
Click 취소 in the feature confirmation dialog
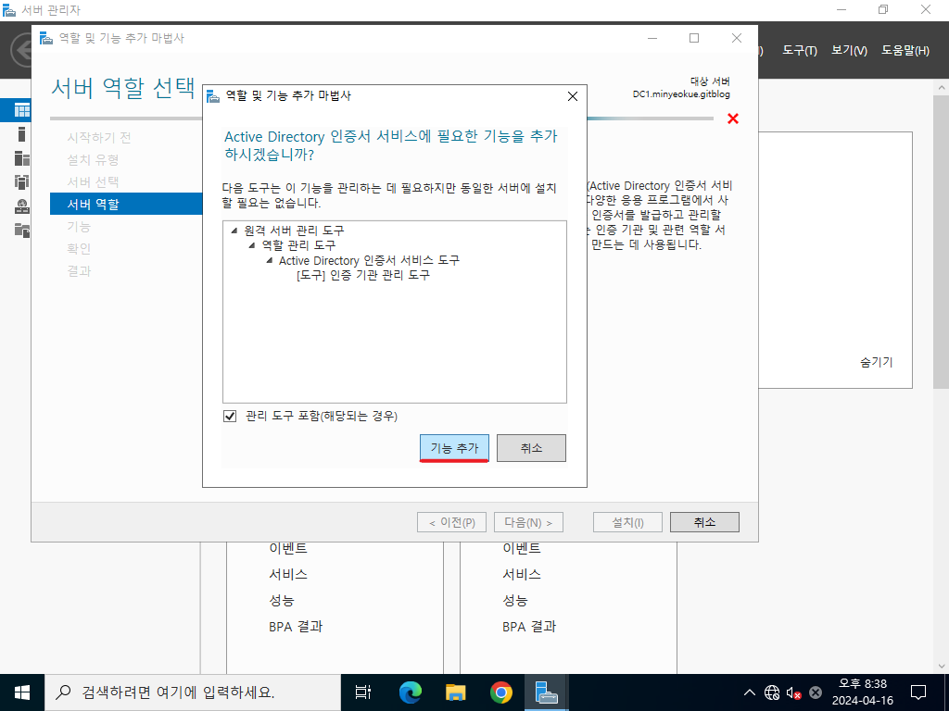(x=531, y=448)
